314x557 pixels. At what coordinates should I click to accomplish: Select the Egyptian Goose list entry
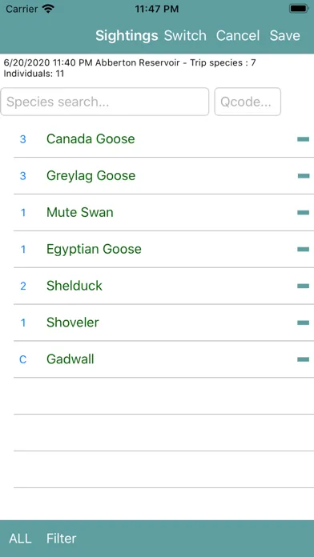coord(163,250)
